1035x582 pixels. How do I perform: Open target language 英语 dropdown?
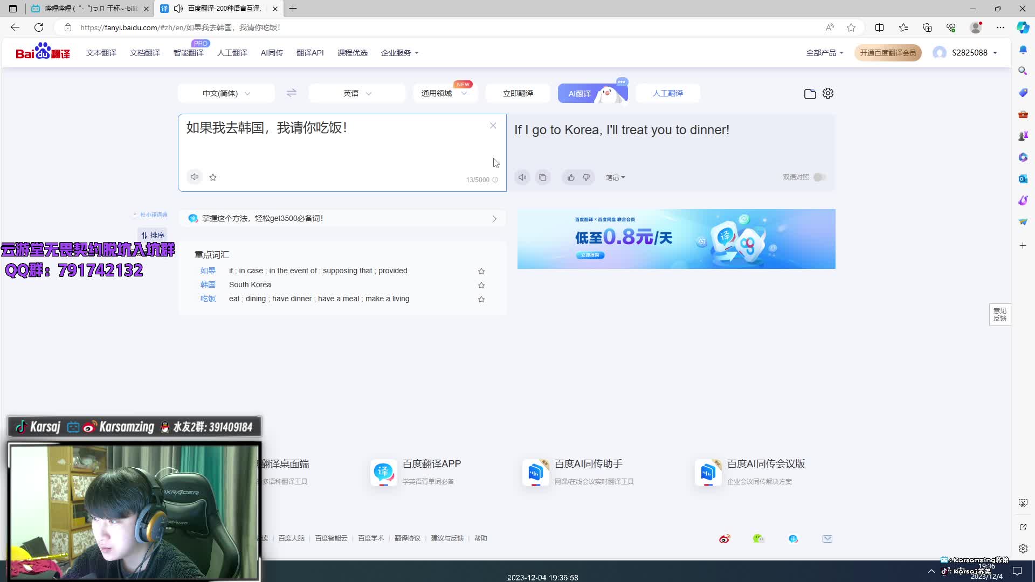click(357, 93)
